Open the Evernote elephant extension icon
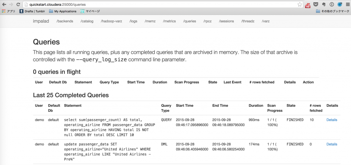The height and width of the screenshot is (165, 351). [324, 4]
